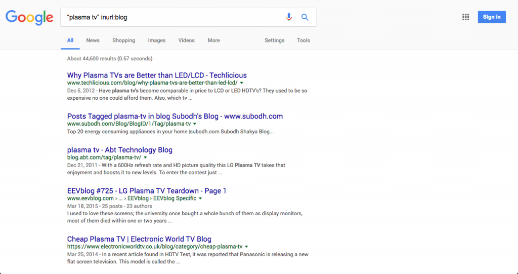
Task: Open the EEVblog #725 LG Plasma result
Action: [147, 191]
